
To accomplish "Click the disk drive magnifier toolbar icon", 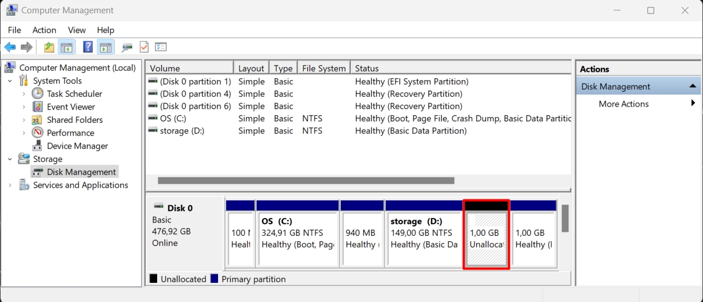I will pyautogui.click(x=126, y=48).
